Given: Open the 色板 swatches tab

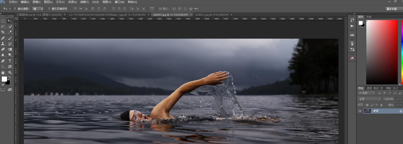Looking at the screenshot, I should point(369,17).
